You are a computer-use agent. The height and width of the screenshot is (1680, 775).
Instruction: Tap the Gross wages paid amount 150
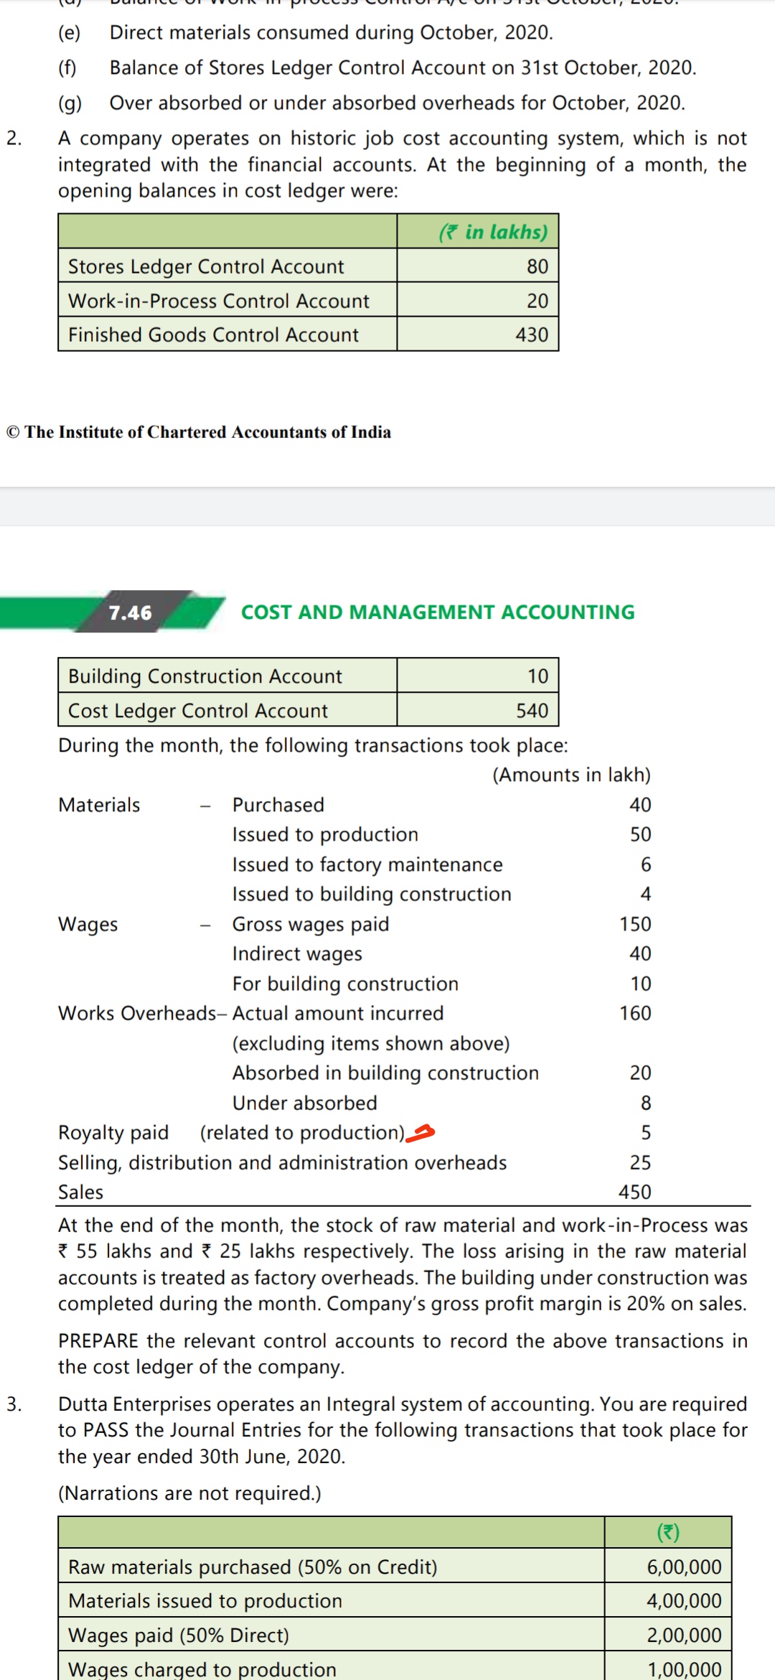click(x=635, y=924)
